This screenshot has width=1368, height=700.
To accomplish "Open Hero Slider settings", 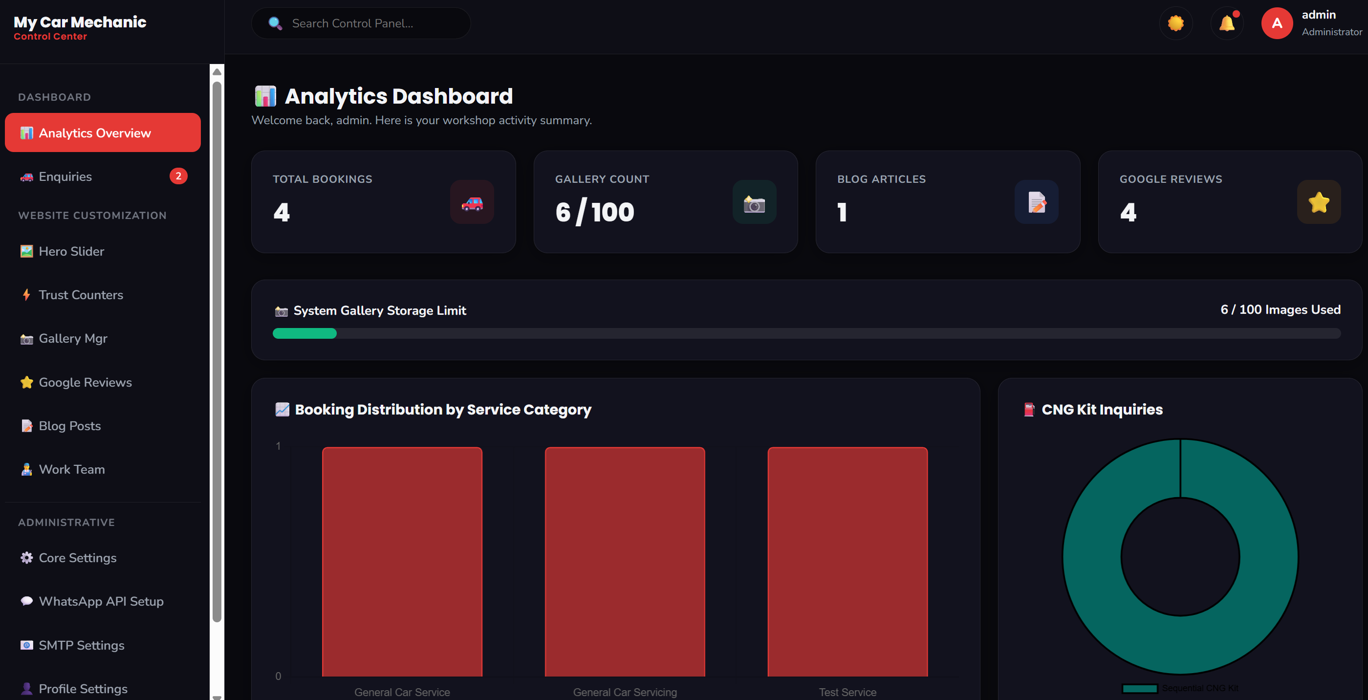I will click(x=103, y=251).
